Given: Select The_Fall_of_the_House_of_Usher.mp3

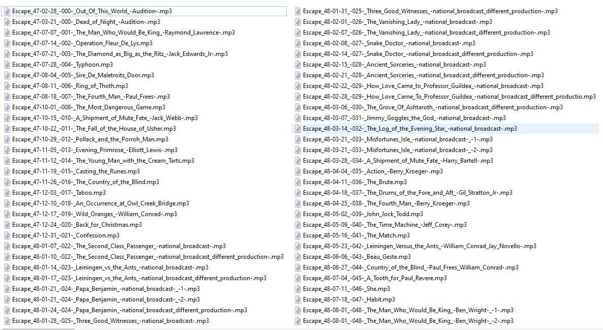Looking at the screenshot, I should click(94, 129).
